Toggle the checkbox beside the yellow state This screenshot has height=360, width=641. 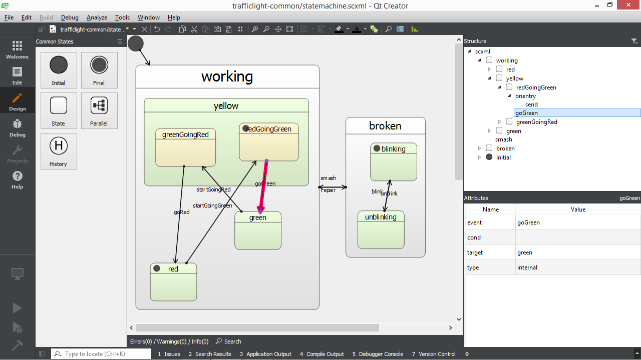[x=499, y=78]
